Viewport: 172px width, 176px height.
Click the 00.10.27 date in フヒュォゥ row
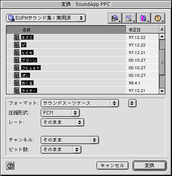click(137, 68)
